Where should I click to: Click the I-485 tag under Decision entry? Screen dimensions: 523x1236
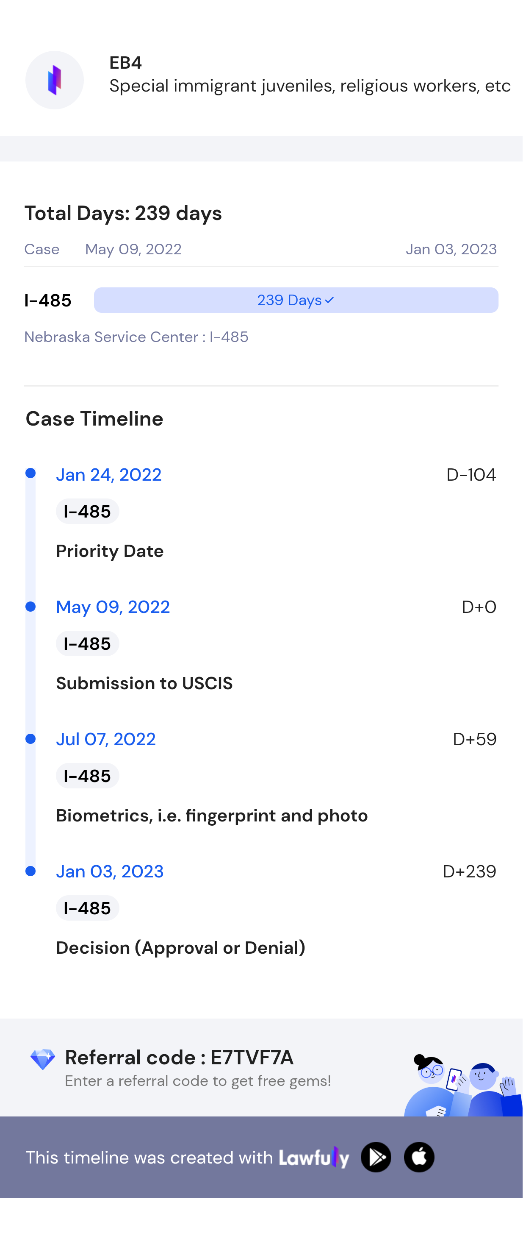click(87, 908)
